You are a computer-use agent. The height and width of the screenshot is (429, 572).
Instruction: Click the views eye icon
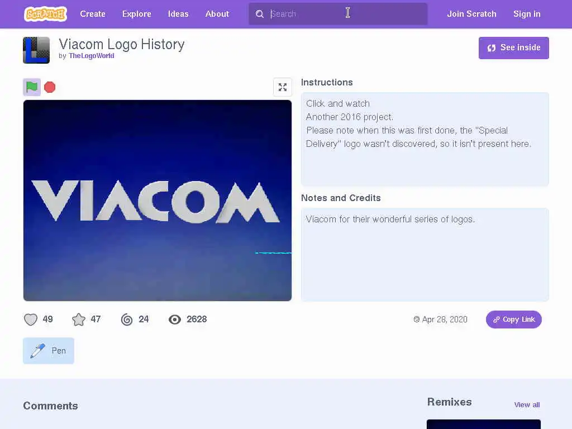pos(175,320)
